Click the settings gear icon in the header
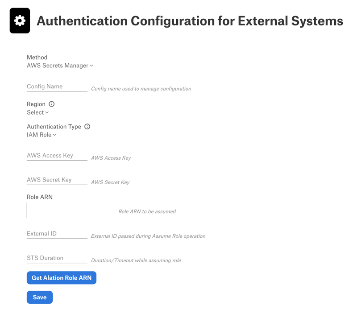 tap(20, 21)
